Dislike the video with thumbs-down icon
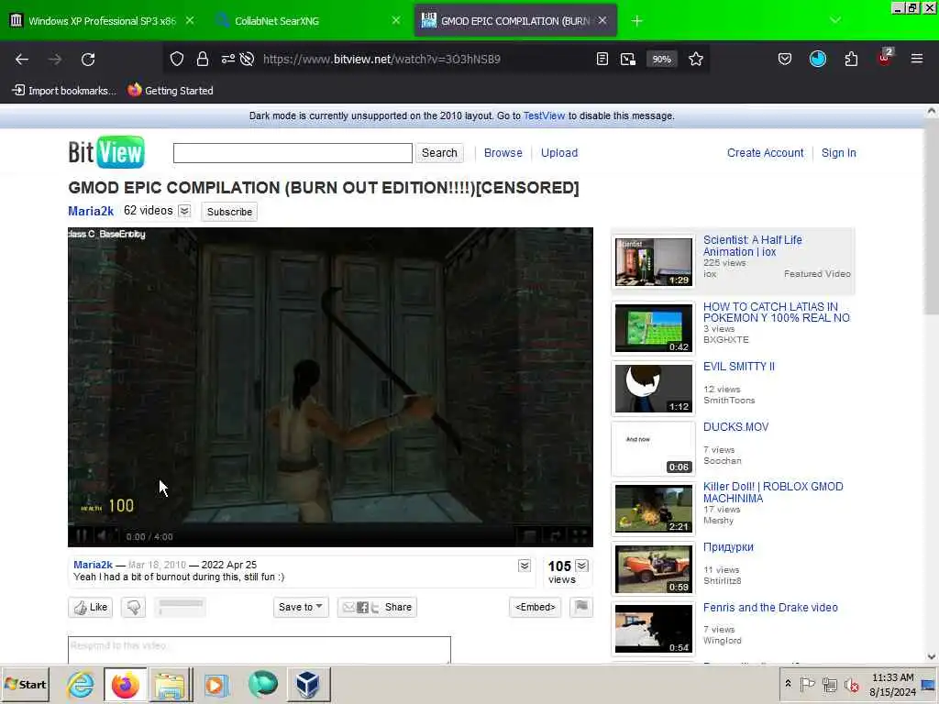 [x=134, y=607]
